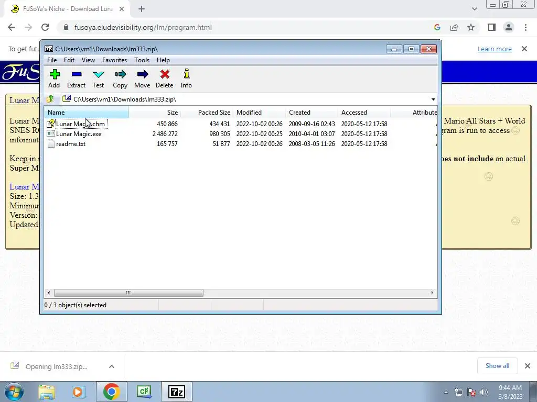This screenshot has width=537, height=402.
Task: Expand the lm333.zip download item options
Action: click(x=112, y=366)
